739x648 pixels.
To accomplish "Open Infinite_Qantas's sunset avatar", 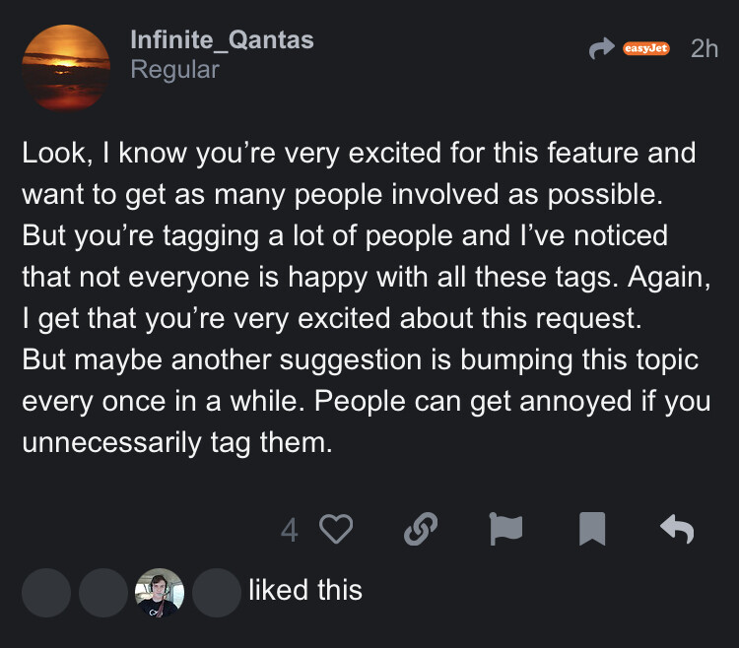I will click(66, 68).
